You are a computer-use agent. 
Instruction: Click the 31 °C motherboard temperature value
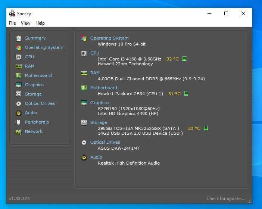[174, 94]
